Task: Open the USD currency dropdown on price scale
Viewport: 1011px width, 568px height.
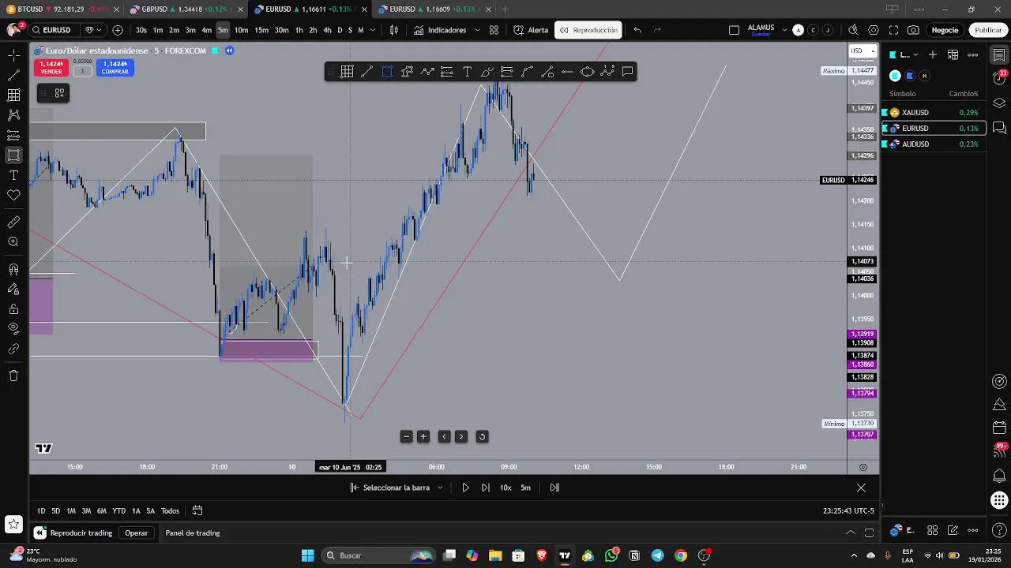Action: (x=863, y=50)
